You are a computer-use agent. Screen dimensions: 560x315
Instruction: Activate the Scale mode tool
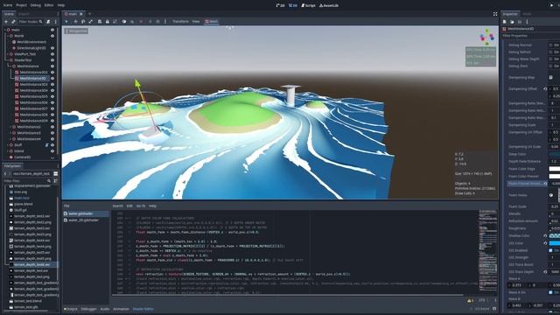pyautogui.click(x=91, y=21)
